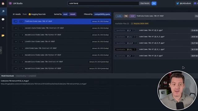Click the 25.46 GB size label

(x=194, y=31)
